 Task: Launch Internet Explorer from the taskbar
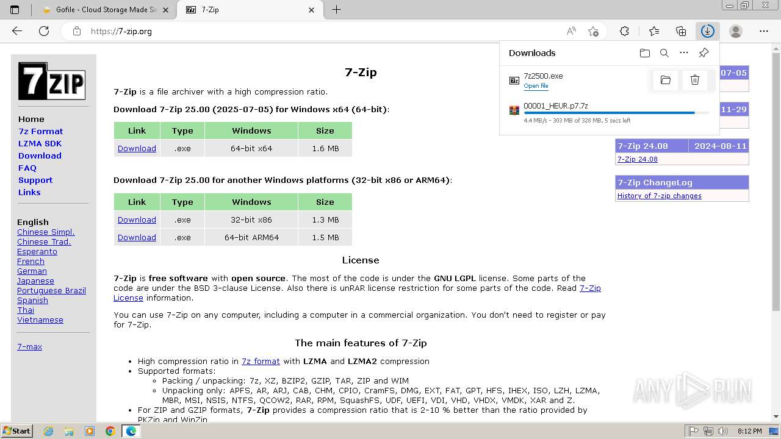pyautogui.click(x=49, y=431)
